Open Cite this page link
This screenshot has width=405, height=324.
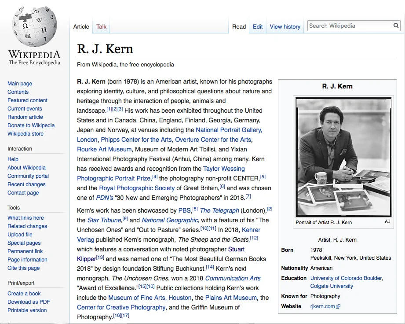point(23,268)
